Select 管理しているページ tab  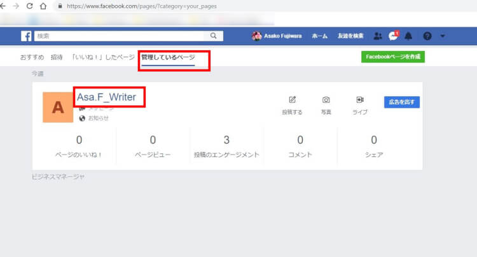[168, 57]
